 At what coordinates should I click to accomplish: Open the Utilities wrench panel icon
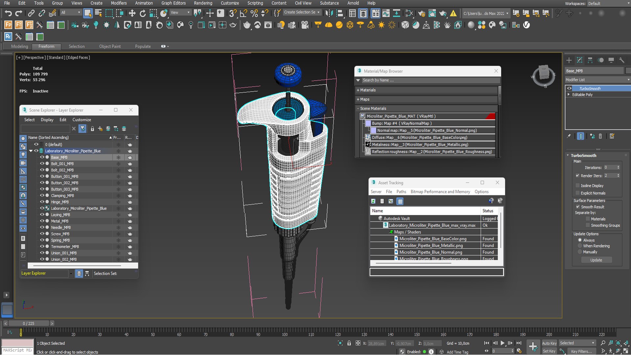pos(621,60)
